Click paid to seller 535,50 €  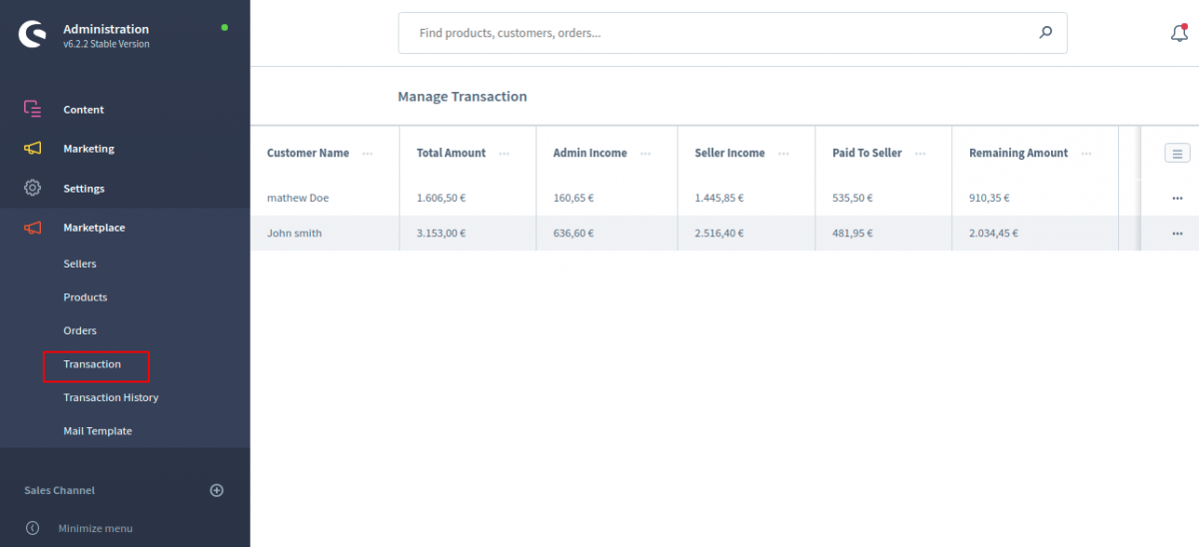point(852,198)
